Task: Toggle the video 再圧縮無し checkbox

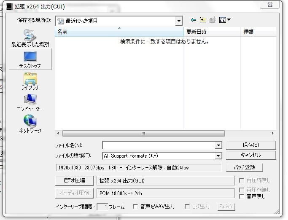Action: click(242, 180)
